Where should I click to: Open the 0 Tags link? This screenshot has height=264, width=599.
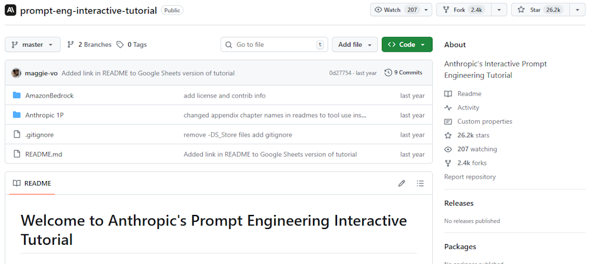132,44
